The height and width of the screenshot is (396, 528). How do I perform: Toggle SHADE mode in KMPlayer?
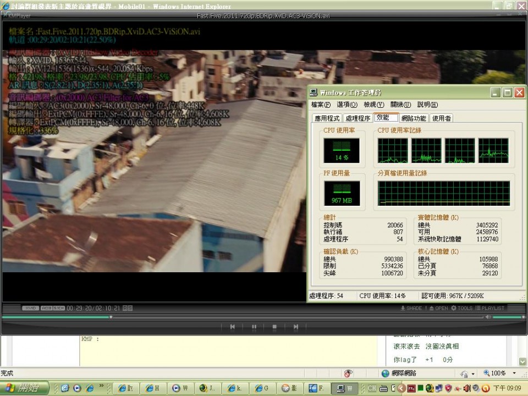(x=412, y=307)
